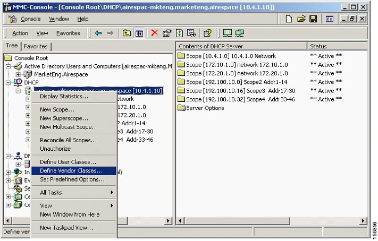Screen dimensions: 378x241
Task: Collapse the airespac-mkteng server node
Action: pos(18,91)
